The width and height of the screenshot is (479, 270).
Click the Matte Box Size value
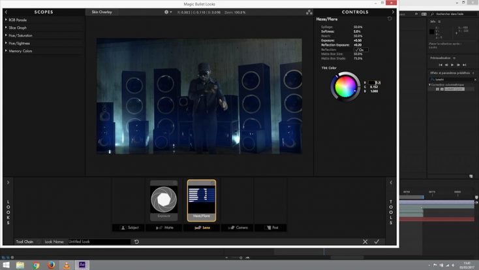pyautogui.click(x=358, y=54)
